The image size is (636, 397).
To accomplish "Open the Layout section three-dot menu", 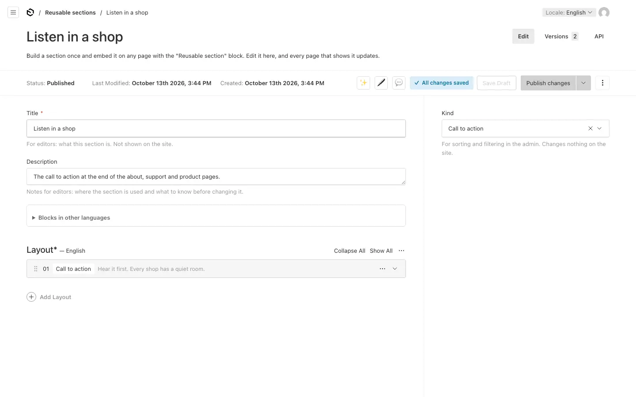I will tap(401, 251).
